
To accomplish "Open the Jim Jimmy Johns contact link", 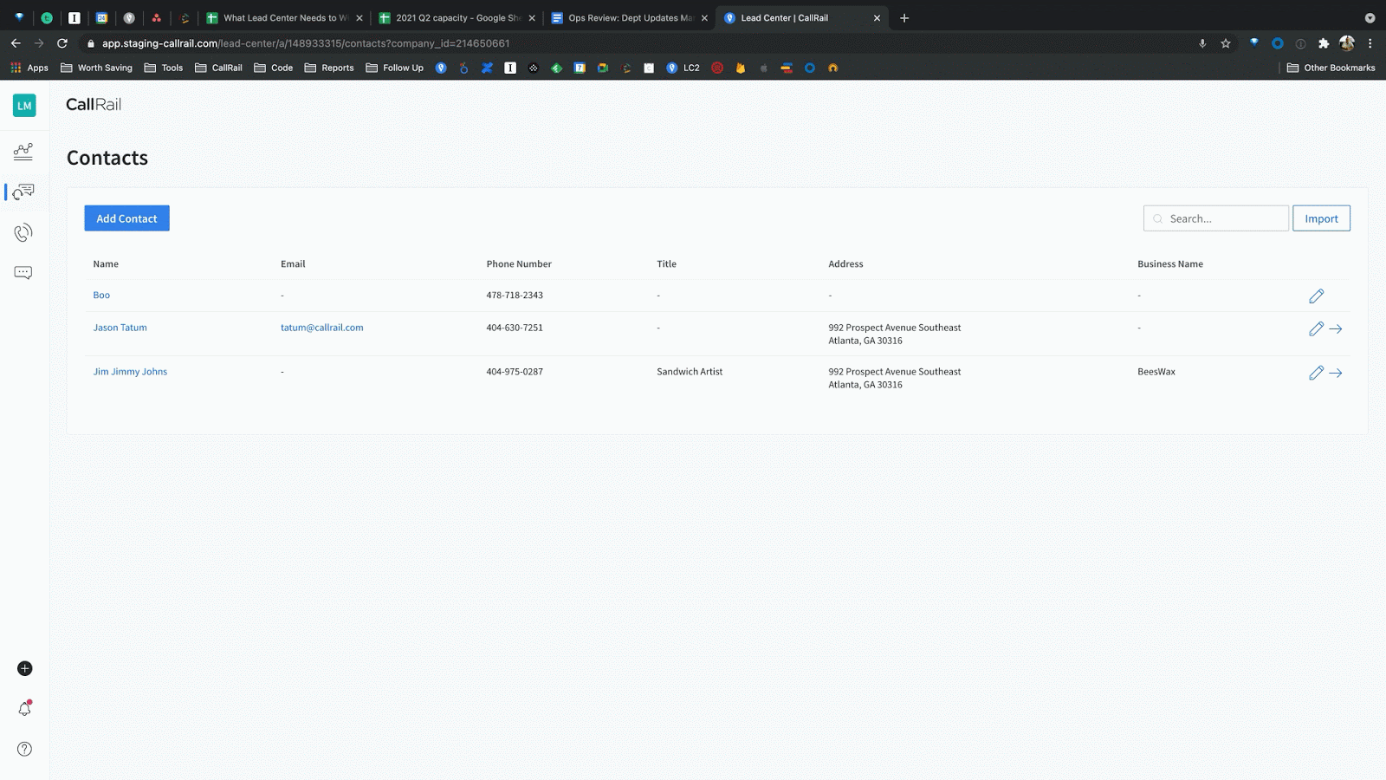I will (130, 372).
